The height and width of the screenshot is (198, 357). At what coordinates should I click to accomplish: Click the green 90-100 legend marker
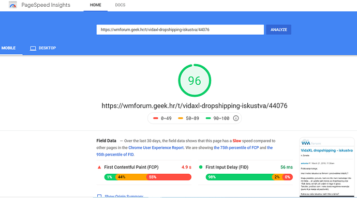pos(208,118)
